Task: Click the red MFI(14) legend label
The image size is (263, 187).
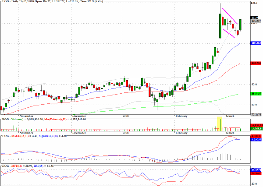Action: (17, 166)
